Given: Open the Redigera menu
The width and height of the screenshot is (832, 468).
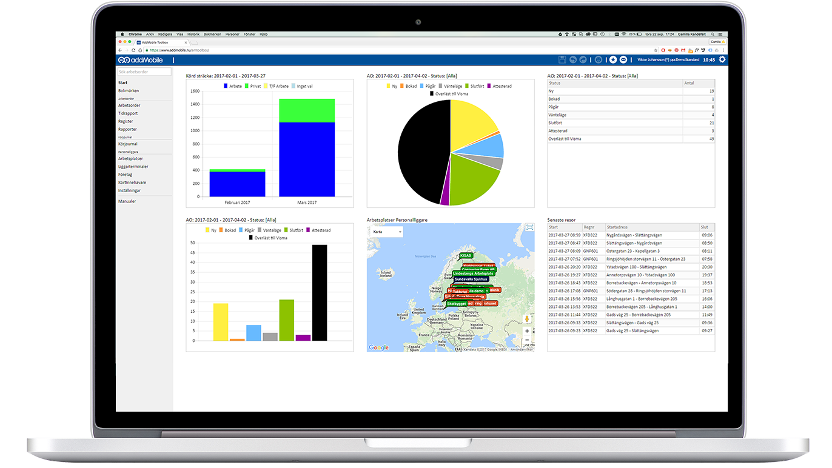Looking at the screenshot, I should [x=165, y=35].
